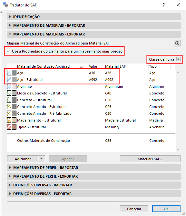Click the Materiais SAF... button

[150, 159]
